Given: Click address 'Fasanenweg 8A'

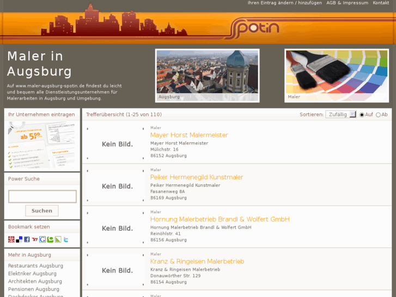Looking at the screenshot, I should pos(167,192).
